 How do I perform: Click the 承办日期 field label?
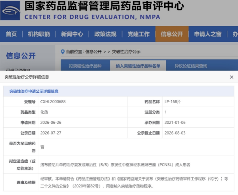152,123
